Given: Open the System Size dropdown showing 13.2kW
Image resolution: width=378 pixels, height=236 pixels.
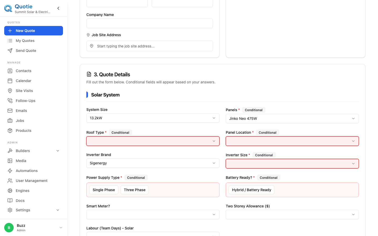Looking at the screenshot, I should click(x=153, y=118).
